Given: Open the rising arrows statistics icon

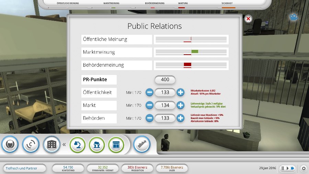Looking at the screenshot, I should (142, 144).
